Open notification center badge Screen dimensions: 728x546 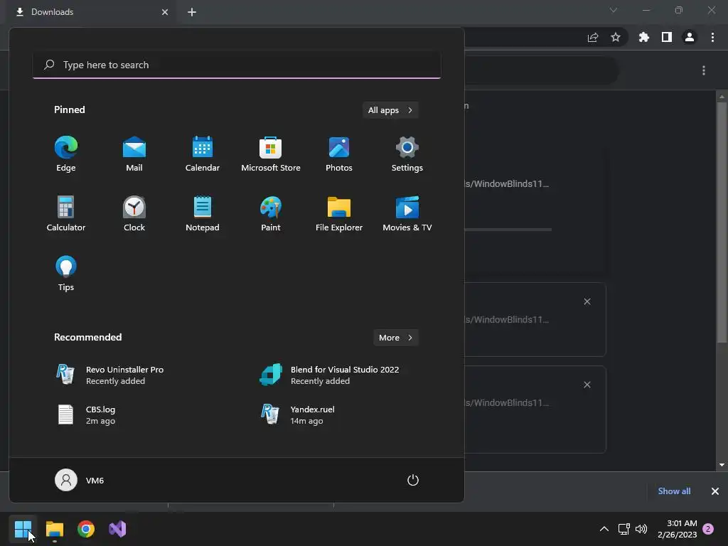(708, 529)
